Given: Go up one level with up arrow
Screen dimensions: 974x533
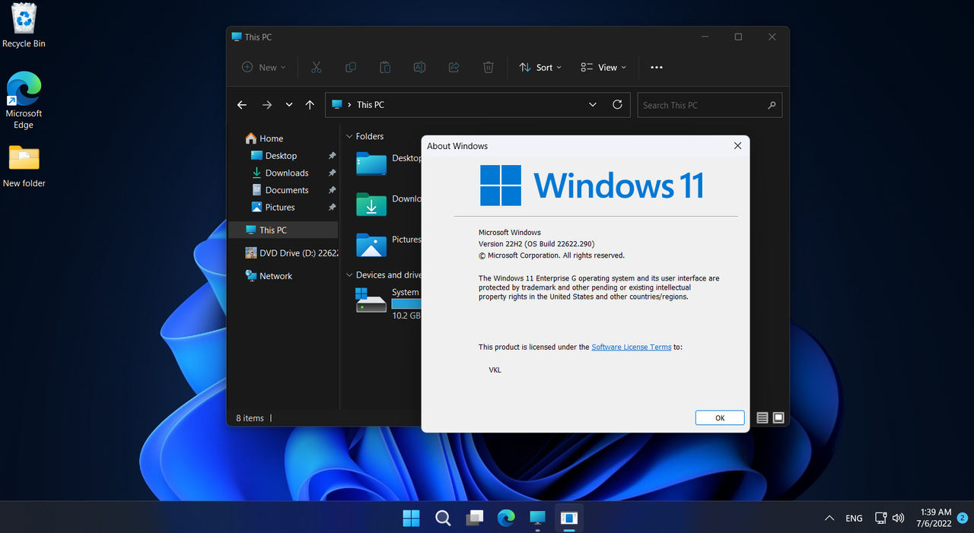Looking at the screenshot, I should coord(310,105).
